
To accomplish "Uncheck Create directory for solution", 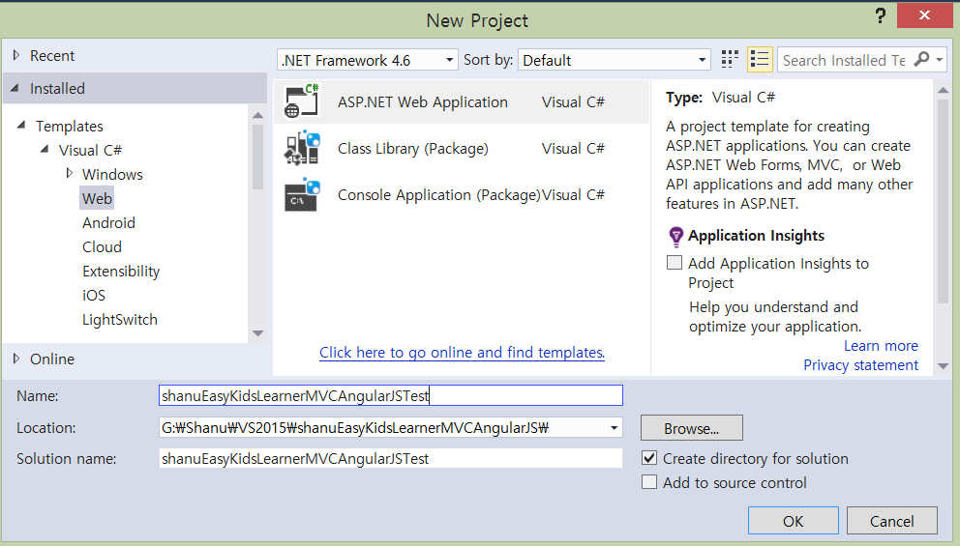I will pos(649,458).
